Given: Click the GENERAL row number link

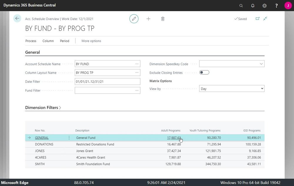Looking at the screenshot, I should tap(42, 138).
